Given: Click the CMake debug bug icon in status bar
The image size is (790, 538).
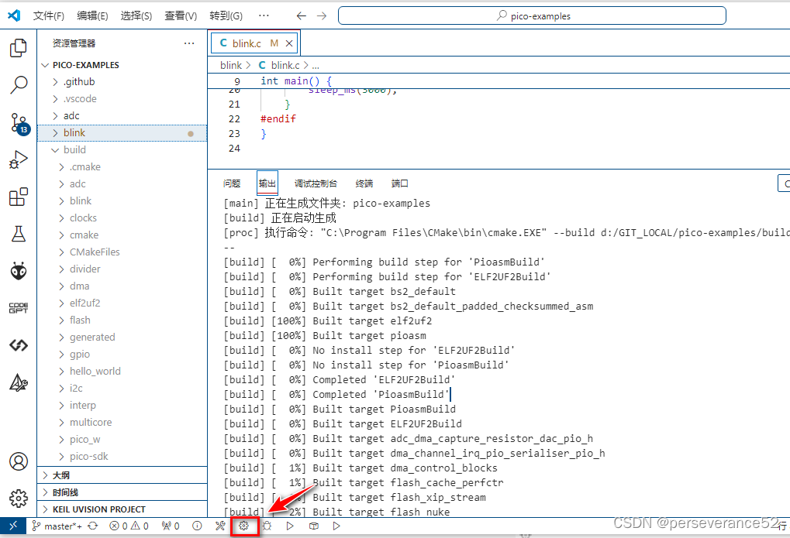Looking at the screenshot, I should 267,526.
